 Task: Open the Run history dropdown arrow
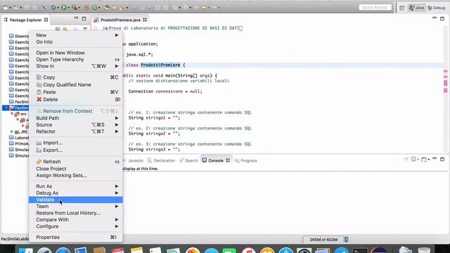69,8
